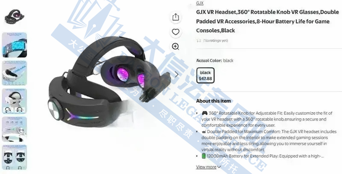Open the GJX brand link
The width and height of the screenshot is (342, 174).
pyautogui.click(x=200, y=3)
